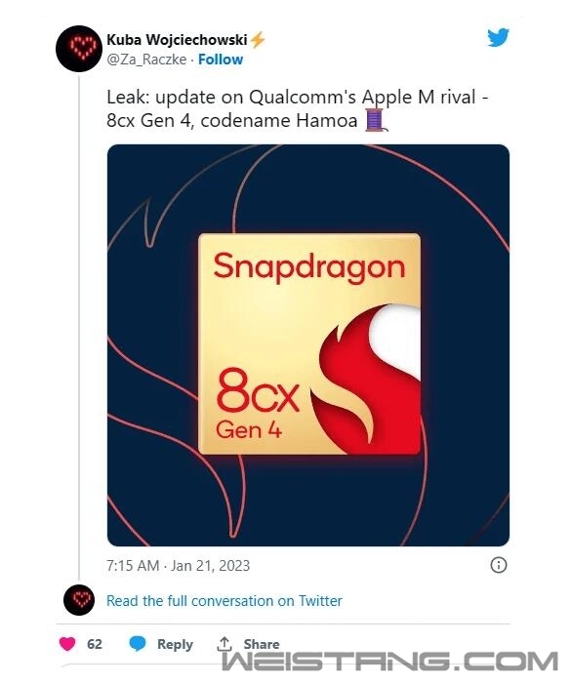This screenshot has height=684, width=571.
Task: Open the @Za_Raczke handle link
Action: 146,60
